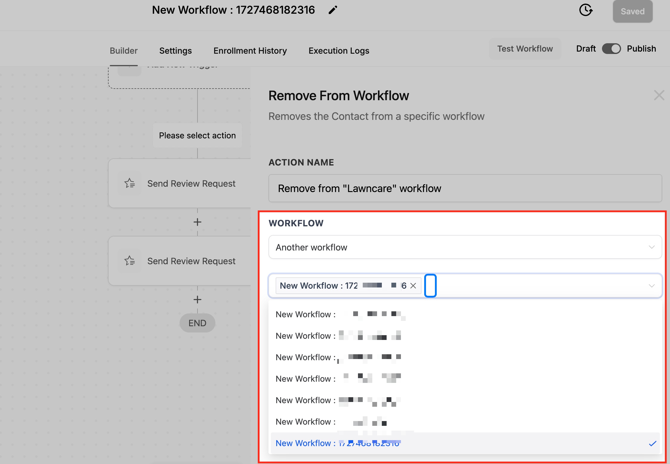Collapse workflow multi-select dropdown chevron
The height and width of the screenshot is (464, 670).
click(652, 286)
